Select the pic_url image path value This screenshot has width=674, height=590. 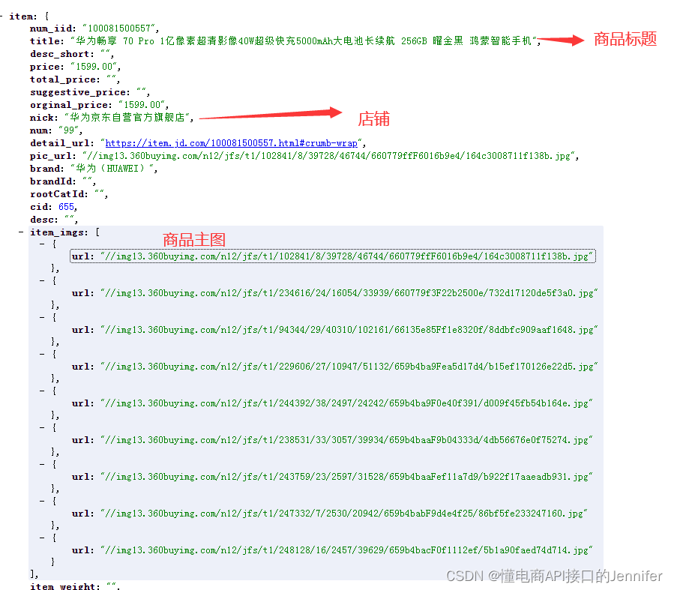(329, 156)
